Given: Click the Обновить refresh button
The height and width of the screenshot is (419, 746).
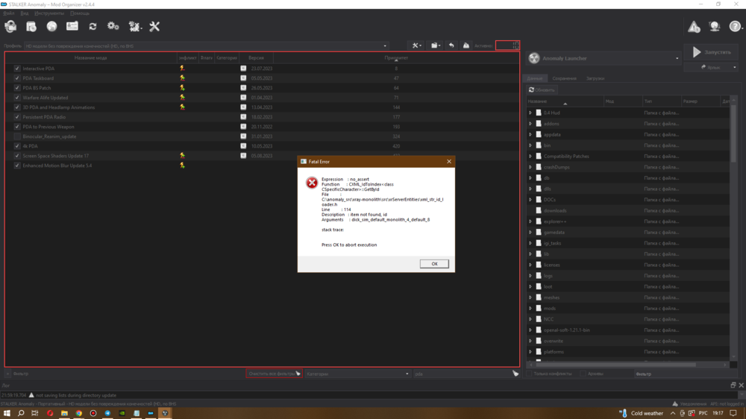Looking at the screenshot, I should click(542, 90).
